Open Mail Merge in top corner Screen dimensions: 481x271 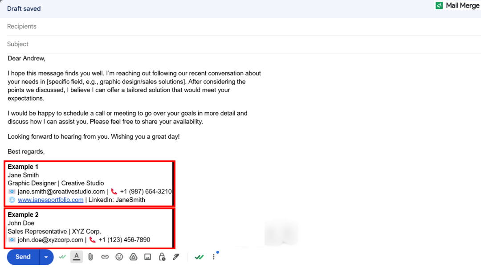(x=457, y=5)
